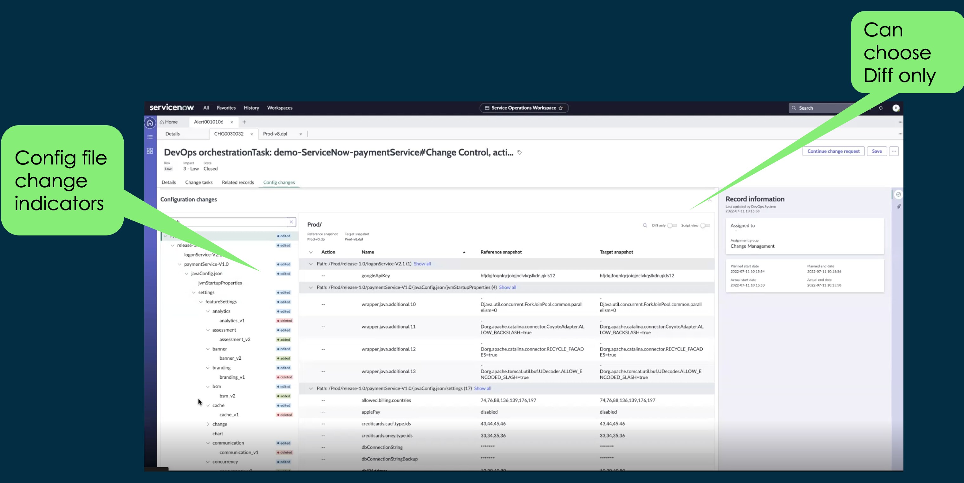Select jvmStartupProperties in the tree

pos(220,283)
